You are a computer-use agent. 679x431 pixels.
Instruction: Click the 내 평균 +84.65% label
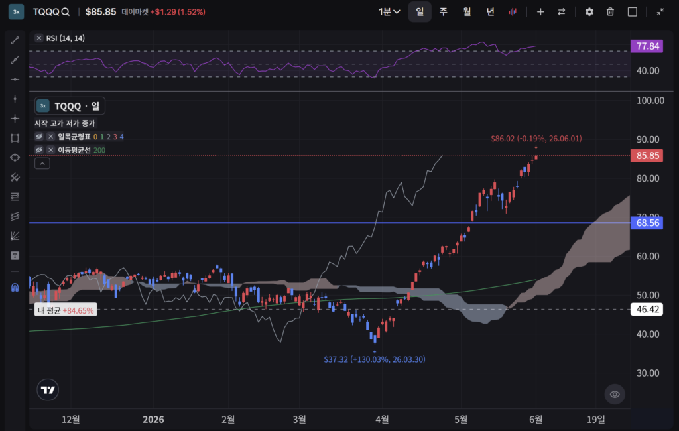[x=66, y=310]
